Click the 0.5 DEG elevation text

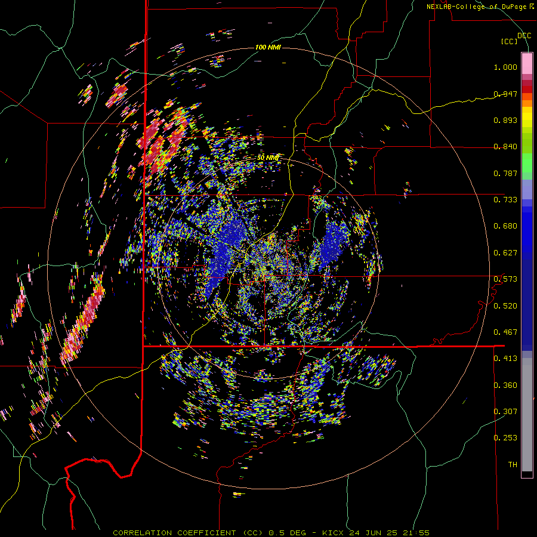point(288,533)
